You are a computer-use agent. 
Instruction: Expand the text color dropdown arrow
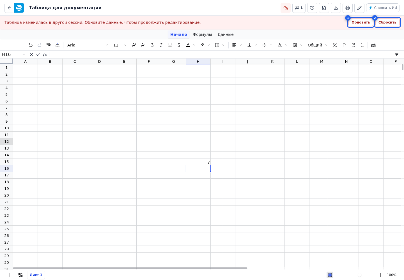(194, 45)
